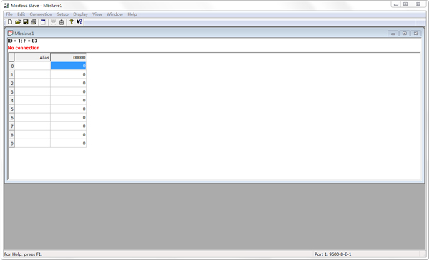Image resolution: width=429 pixels, height=260 pixels.
Task: Select the value cell in row 3
Action: click(68, 91)
